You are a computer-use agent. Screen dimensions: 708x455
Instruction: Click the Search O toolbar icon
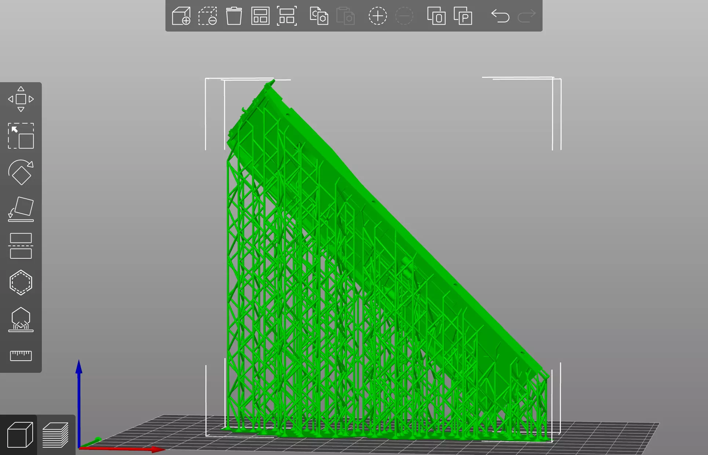[436, 16]
